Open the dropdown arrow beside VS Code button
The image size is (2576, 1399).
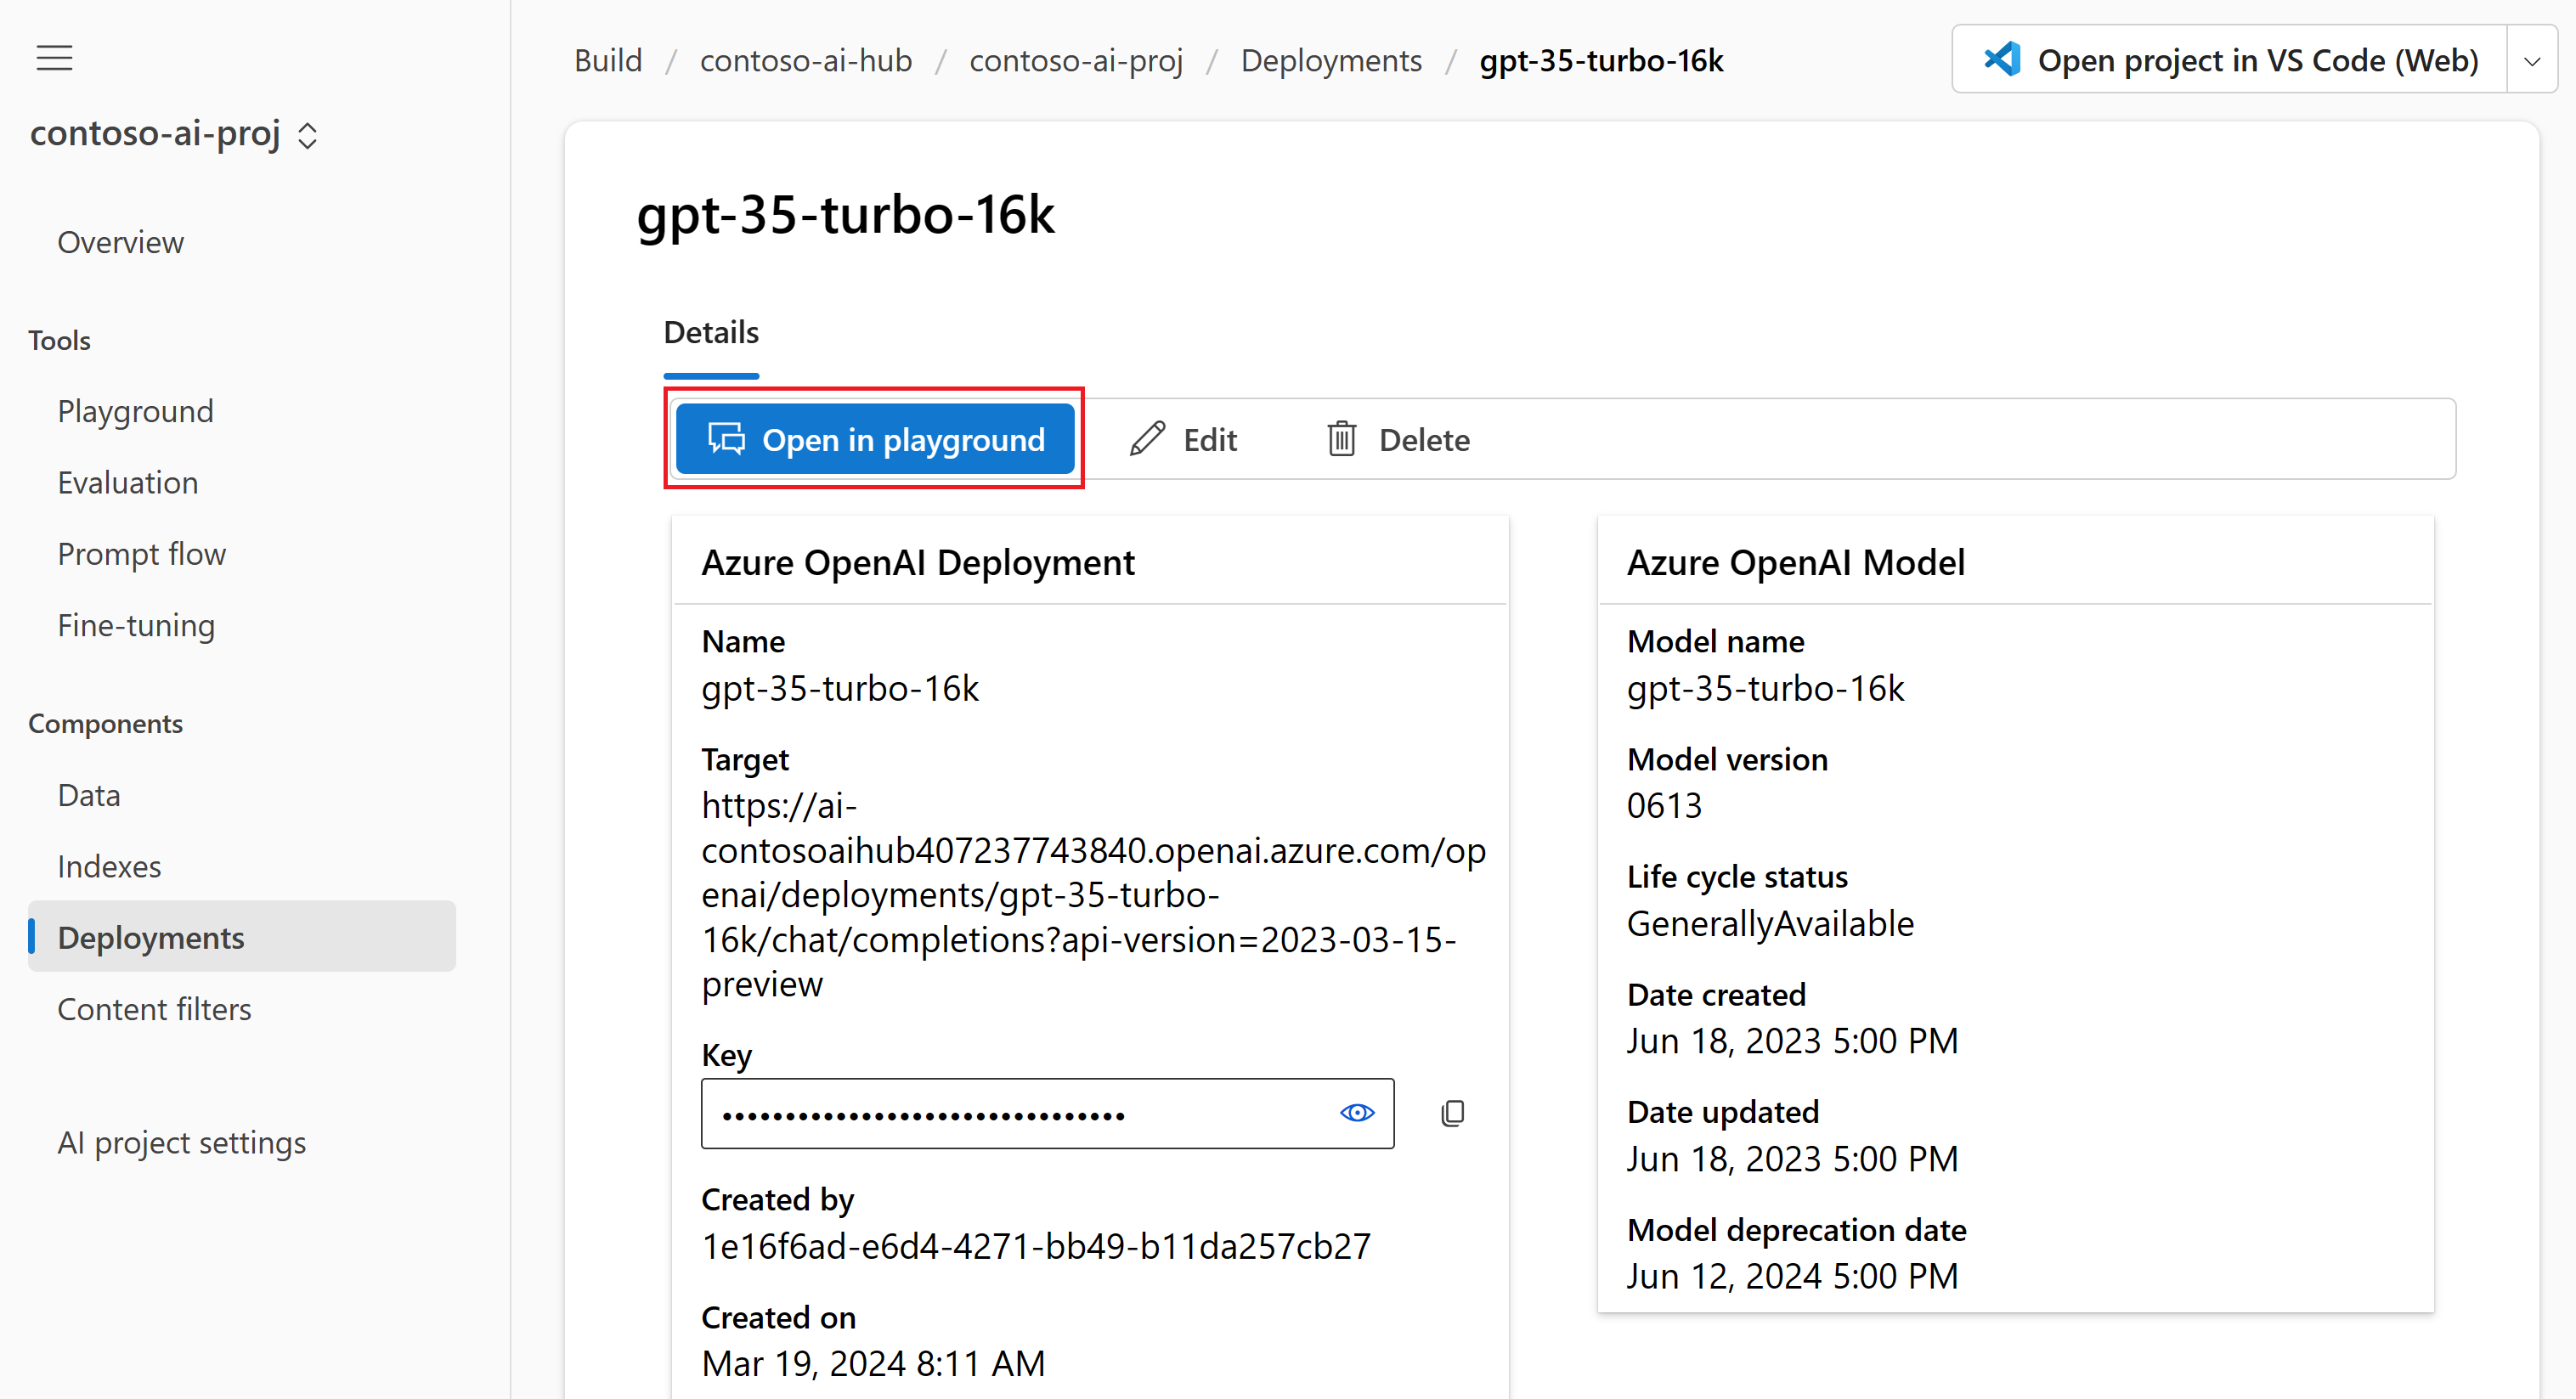[2531, 60]
